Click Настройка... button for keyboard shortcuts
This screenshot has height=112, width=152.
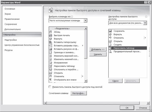click(x=79, y=93)
